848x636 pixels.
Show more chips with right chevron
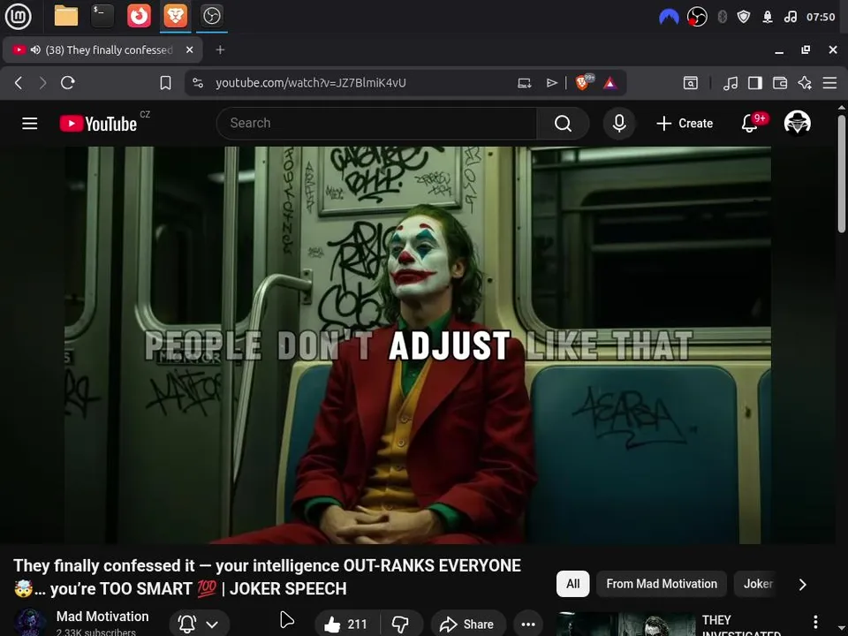[x=803, y=585]
